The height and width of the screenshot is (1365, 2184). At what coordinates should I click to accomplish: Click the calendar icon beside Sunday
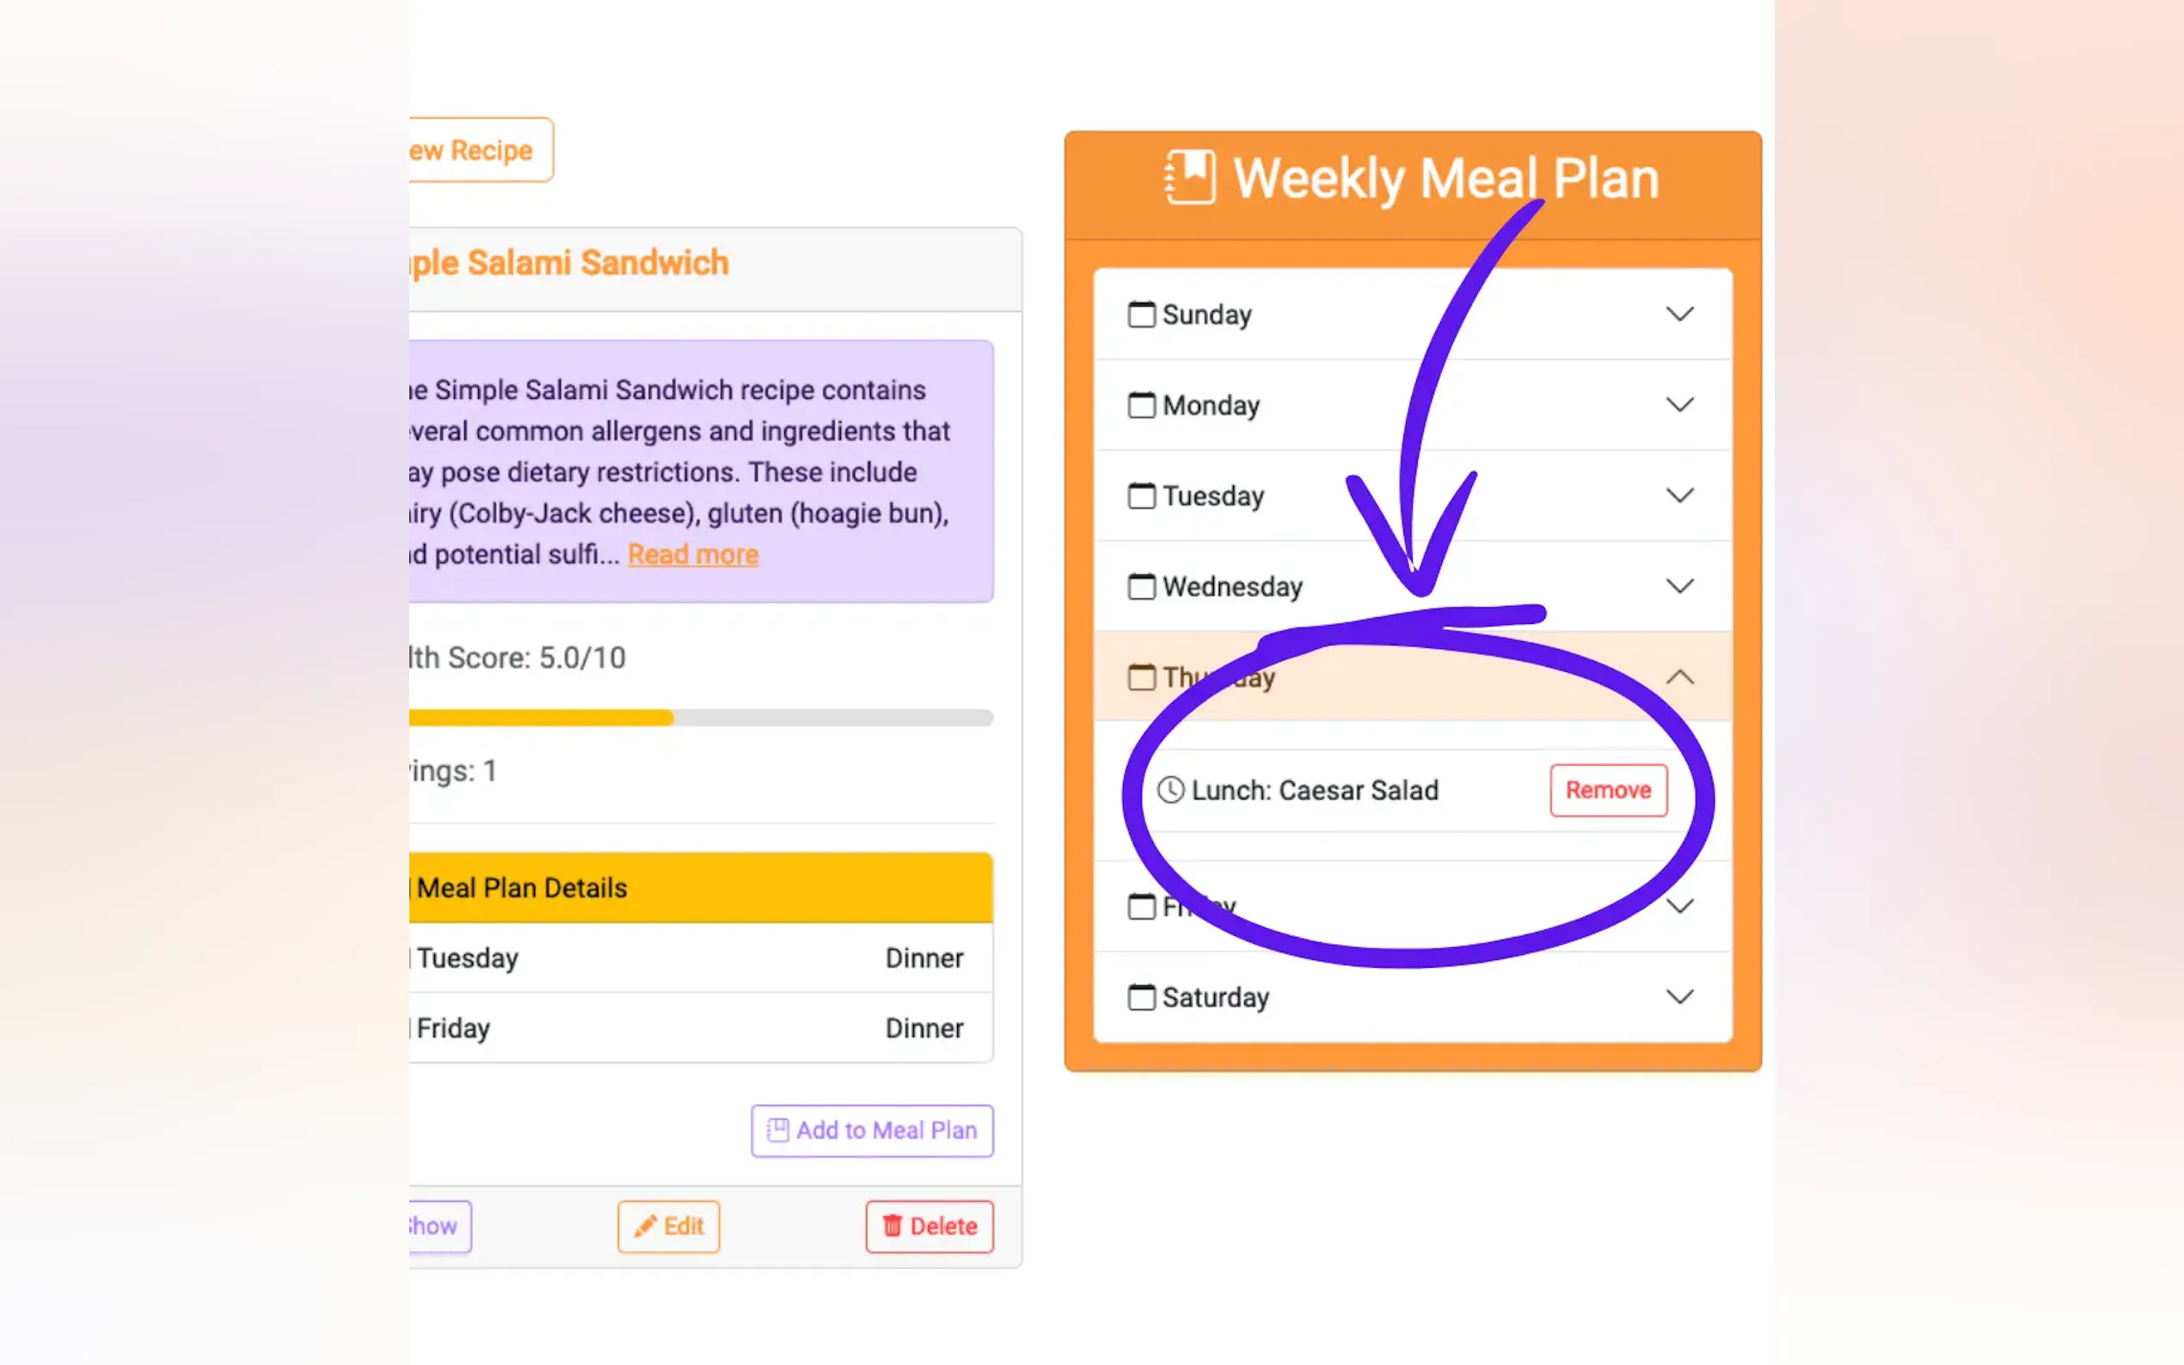click(x=1141, y=314)
